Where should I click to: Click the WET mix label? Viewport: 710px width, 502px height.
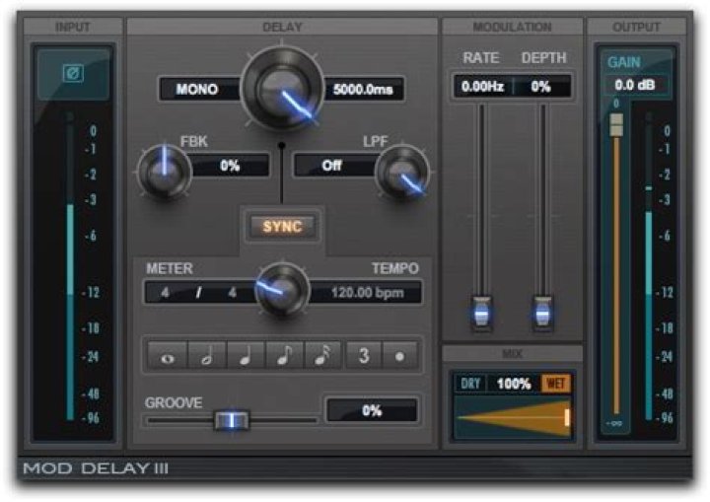pyautogui.click(x=556, y=384)
